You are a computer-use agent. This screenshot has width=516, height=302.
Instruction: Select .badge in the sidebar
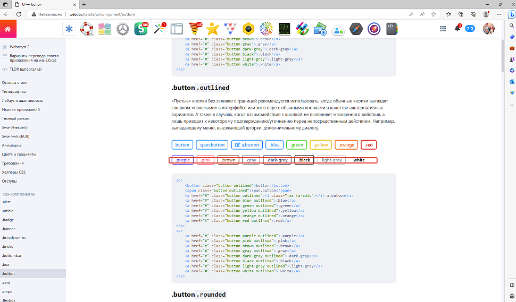click(x=7, y=220)
